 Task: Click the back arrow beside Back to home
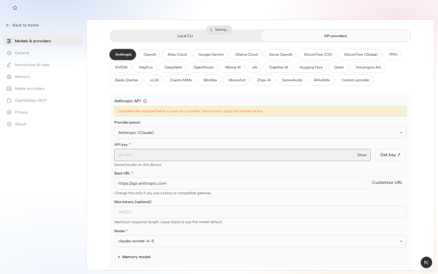coord(8,25)
